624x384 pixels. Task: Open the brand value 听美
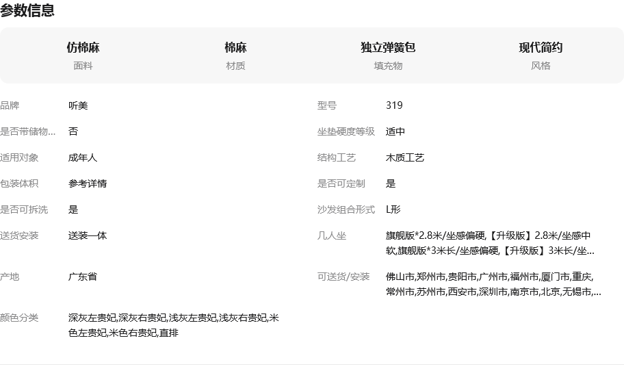(x=78, y=105)
